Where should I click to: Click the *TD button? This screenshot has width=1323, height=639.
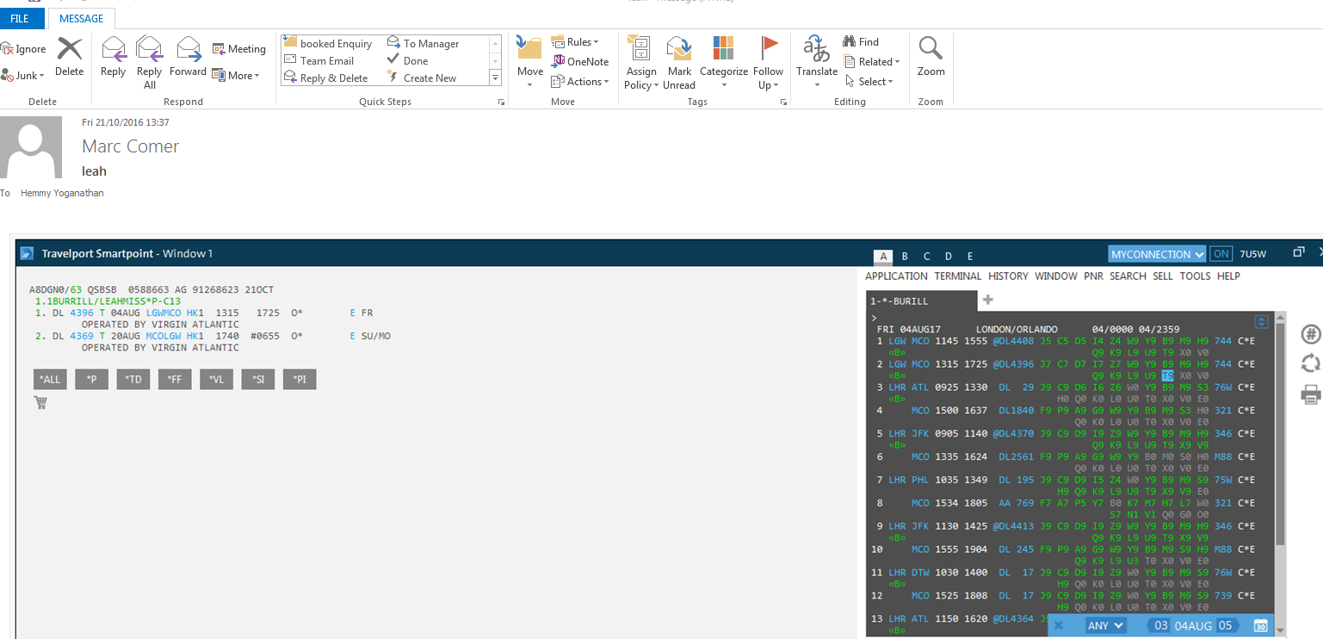(133, 379)
